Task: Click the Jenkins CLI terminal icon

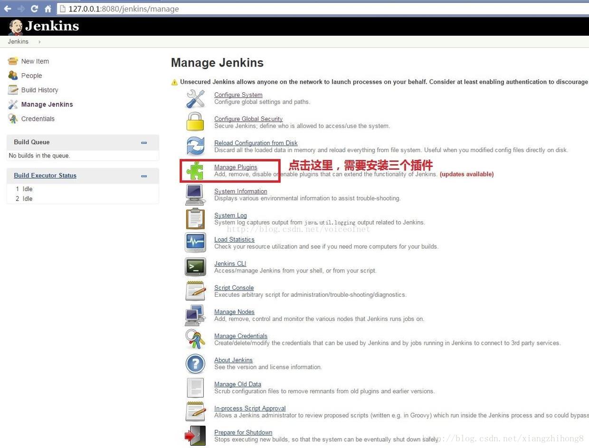Action: pyautogui.click(x=195, y=267)
